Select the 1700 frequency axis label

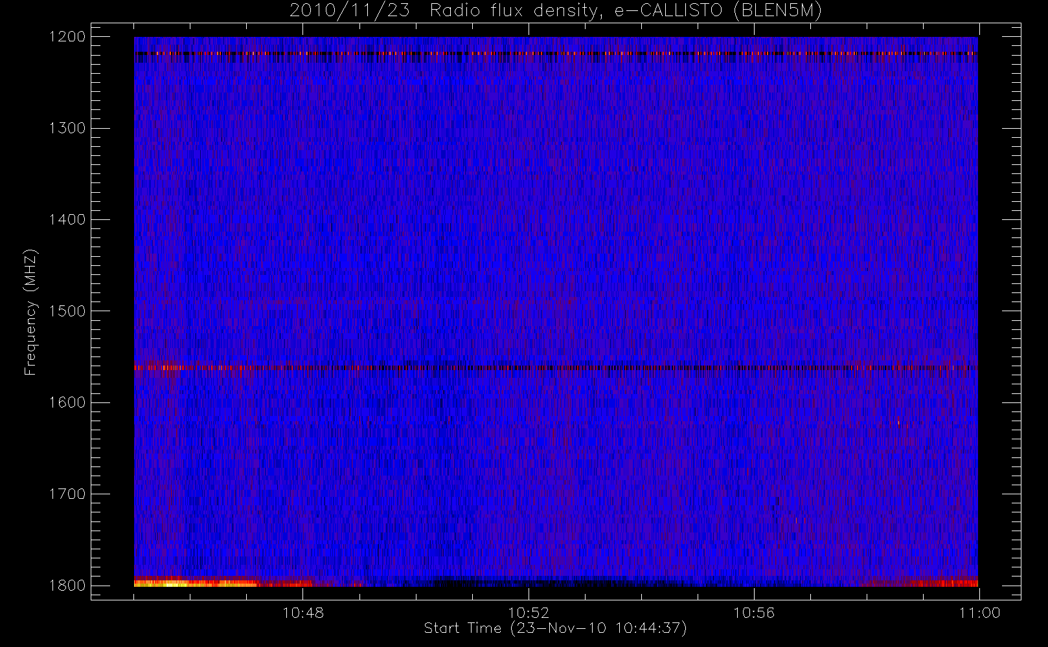click(67, 494)
